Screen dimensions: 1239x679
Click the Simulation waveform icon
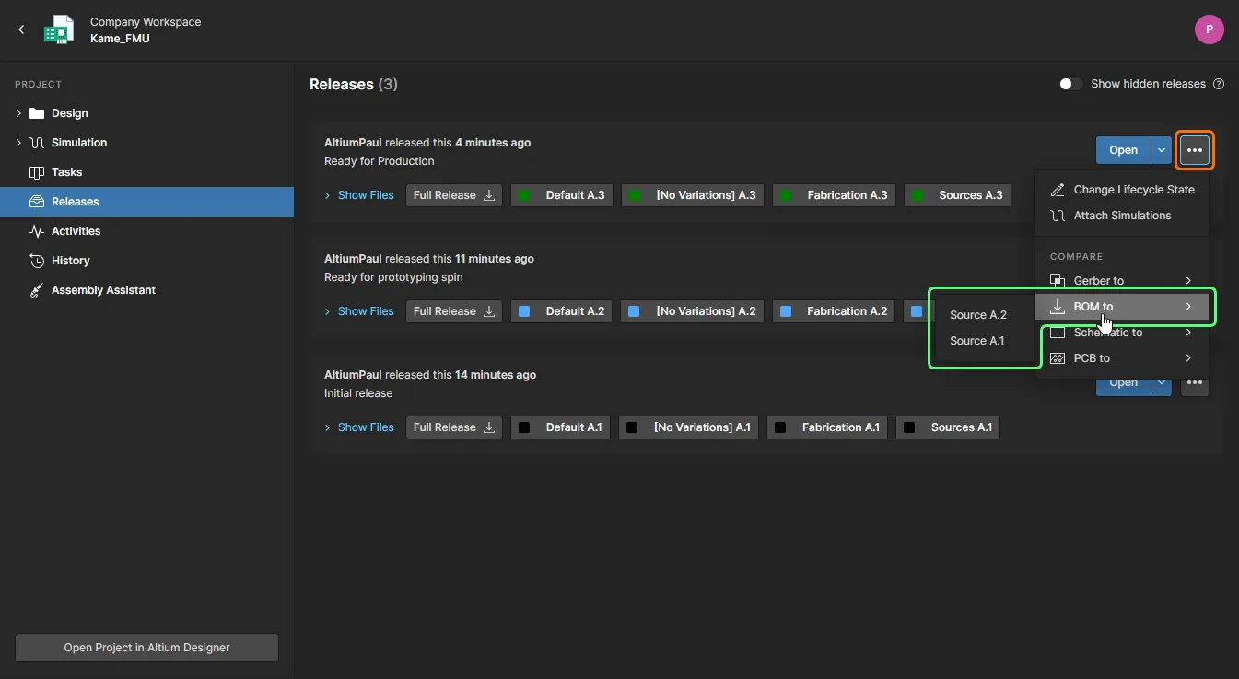coord(37,143)
